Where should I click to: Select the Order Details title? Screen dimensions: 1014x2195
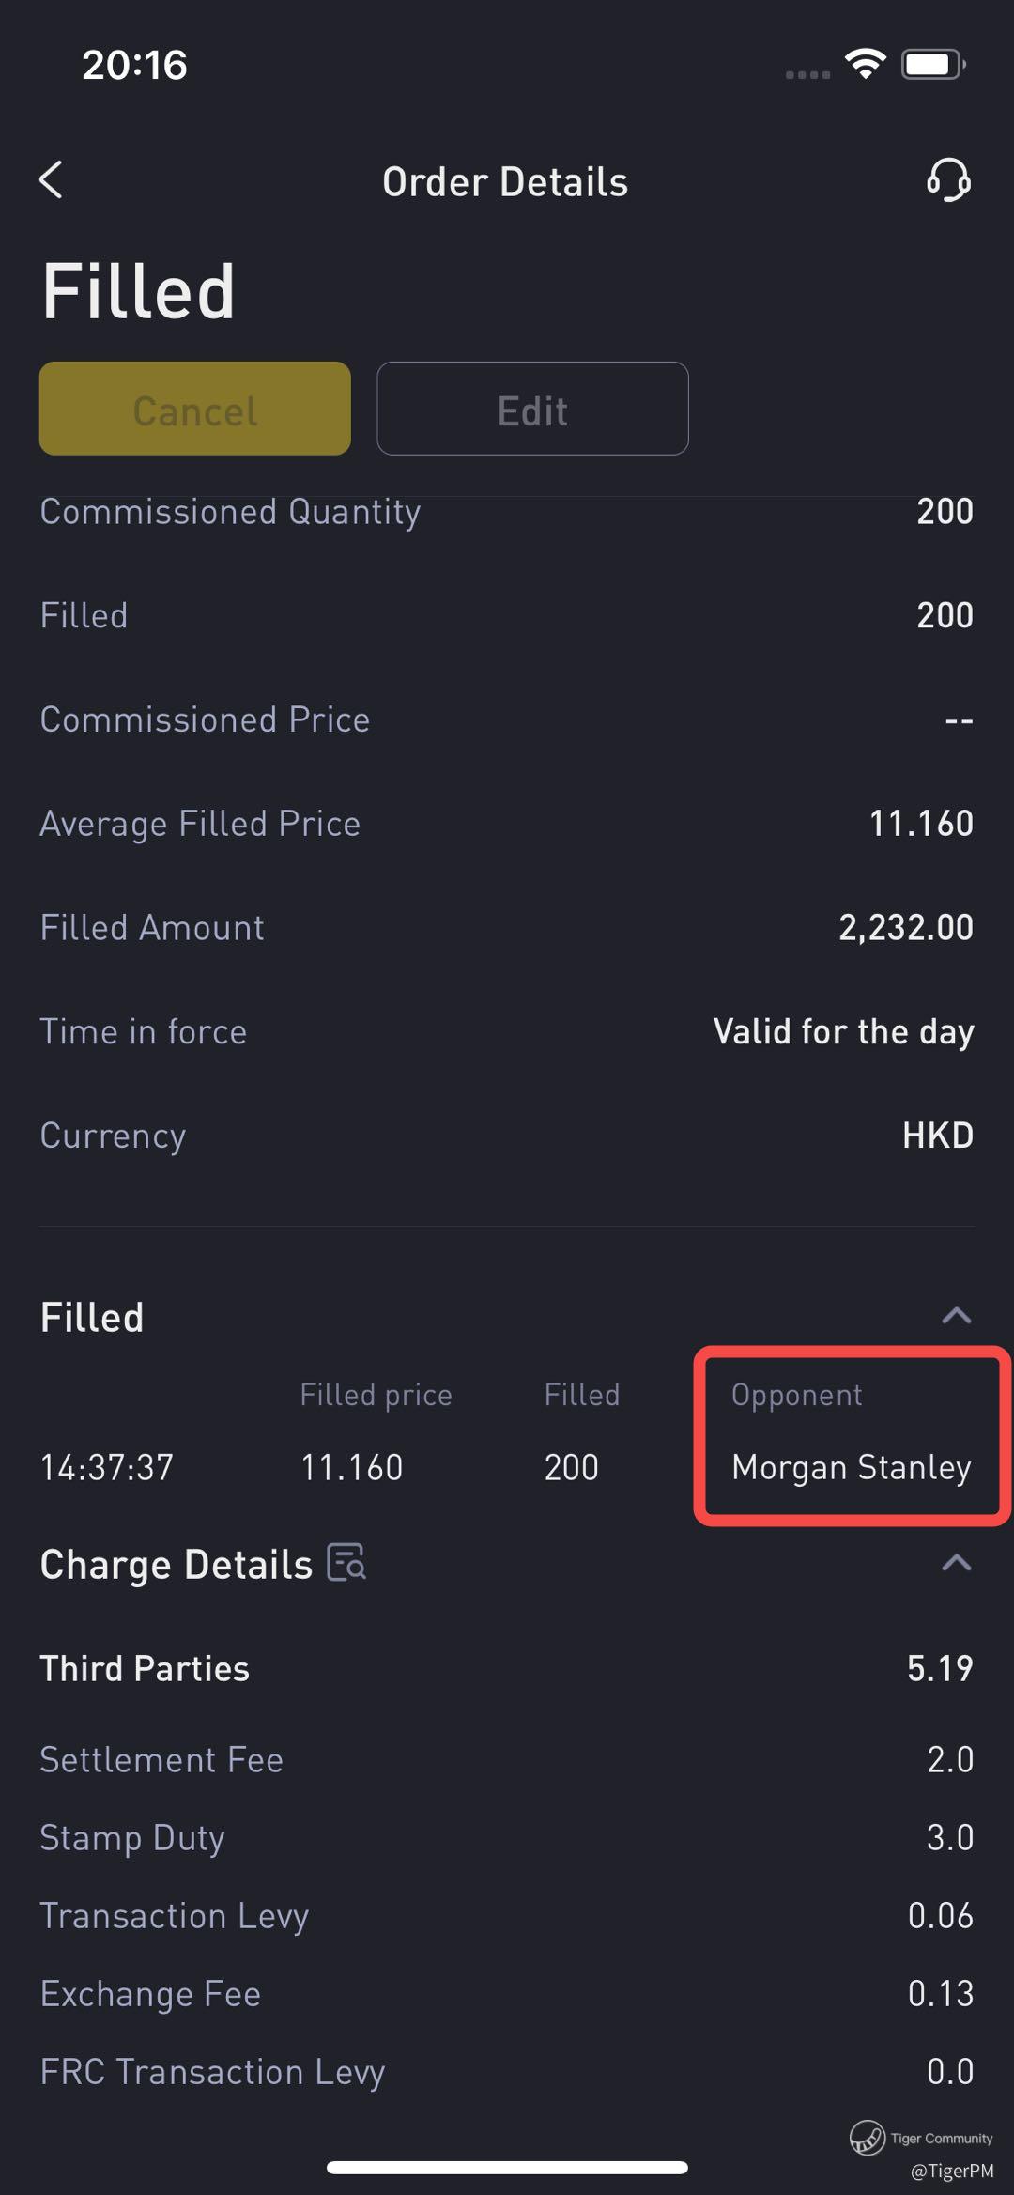point(505,181)
